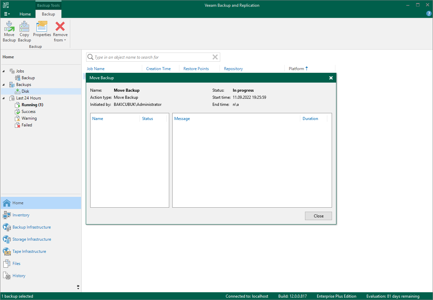Screen dimensions: 433x300
Task: Click the Move Backup ribbon icon
Action: click(9, 32)
